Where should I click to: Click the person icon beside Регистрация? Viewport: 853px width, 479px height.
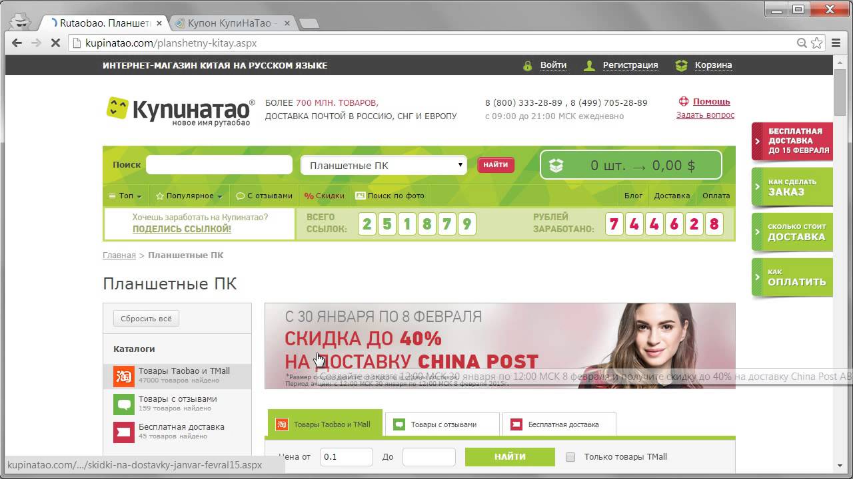(x=589, y=66)
